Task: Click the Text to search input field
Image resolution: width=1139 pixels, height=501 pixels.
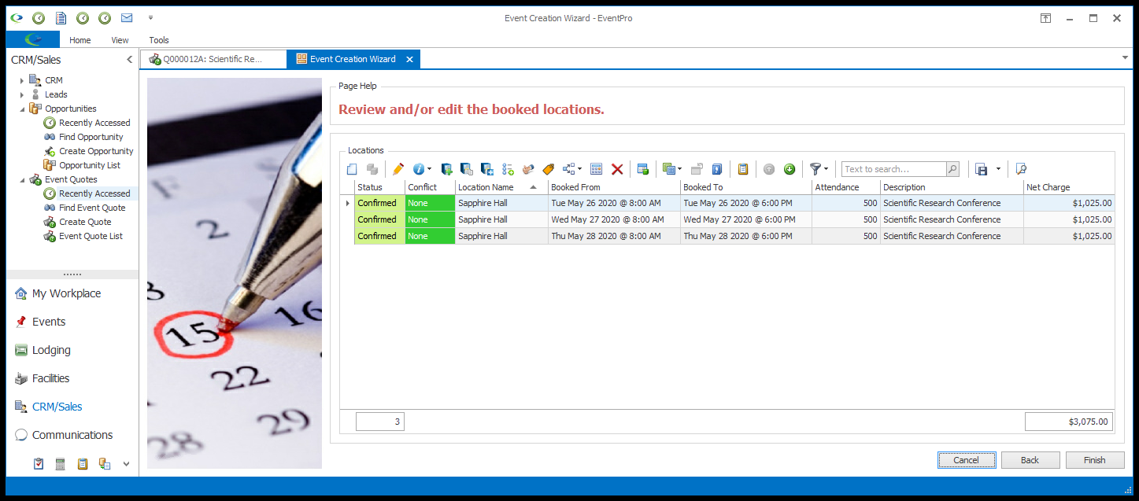Action: (893, 169)
